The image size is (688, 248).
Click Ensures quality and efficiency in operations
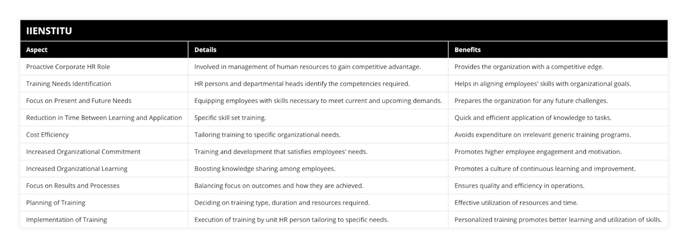(519, 186)
